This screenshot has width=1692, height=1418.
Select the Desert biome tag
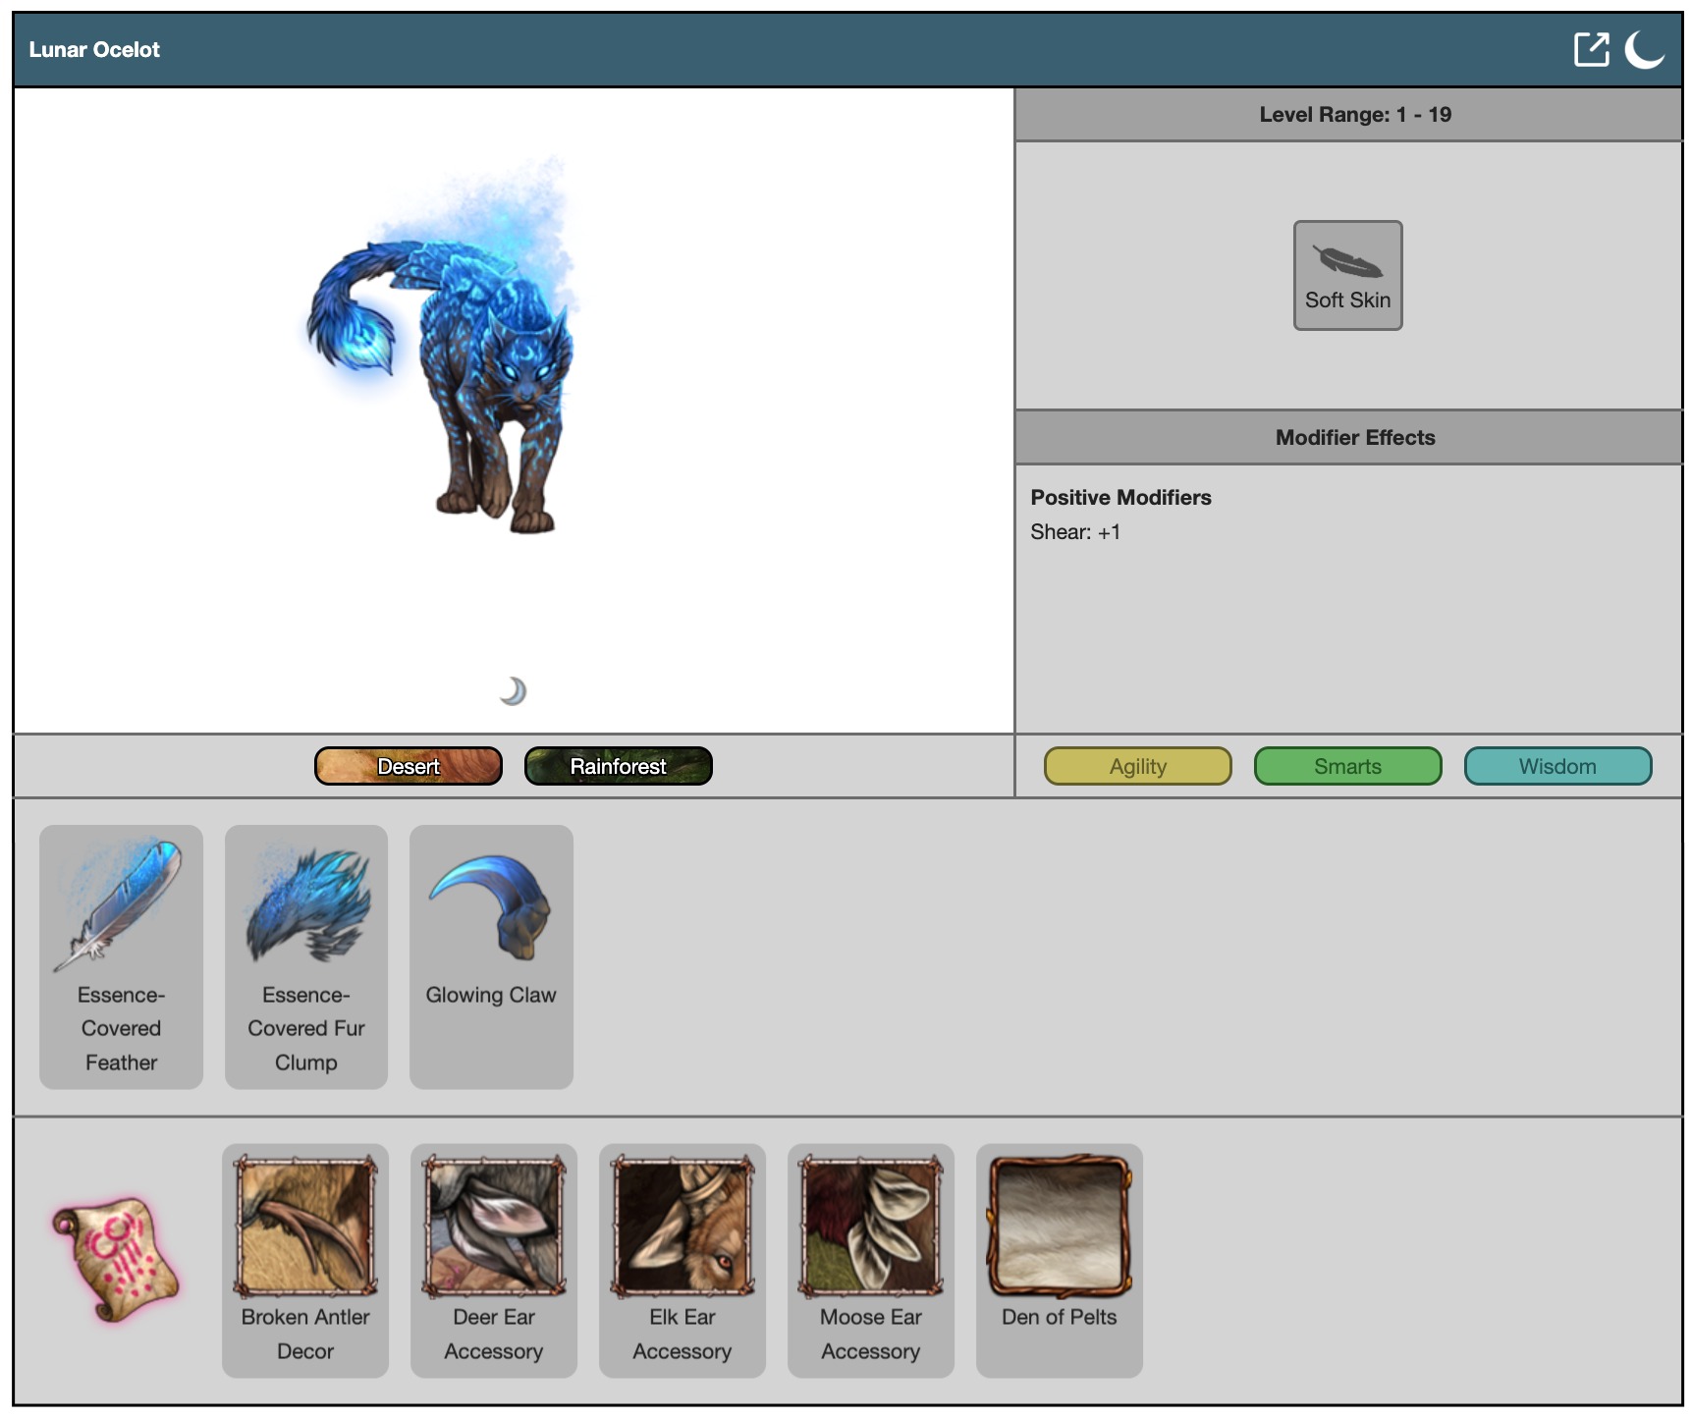[x=409, y=766]
